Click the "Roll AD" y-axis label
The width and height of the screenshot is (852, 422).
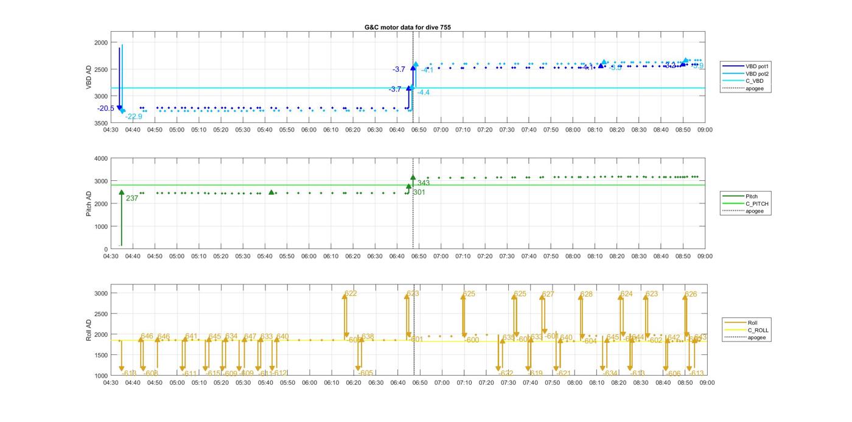coord(88,329)
